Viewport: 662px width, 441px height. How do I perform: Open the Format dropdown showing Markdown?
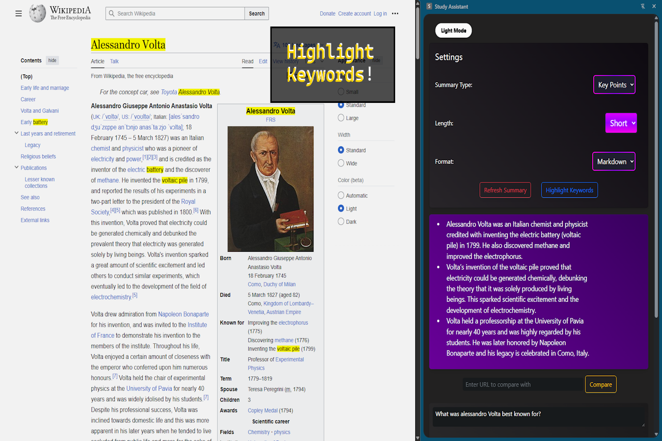click(x=613, y=161)
